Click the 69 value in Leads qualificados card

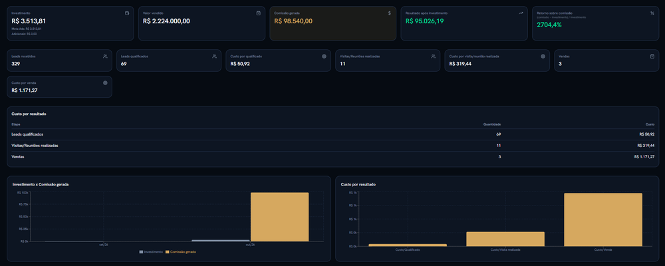[x=124, y=64]
